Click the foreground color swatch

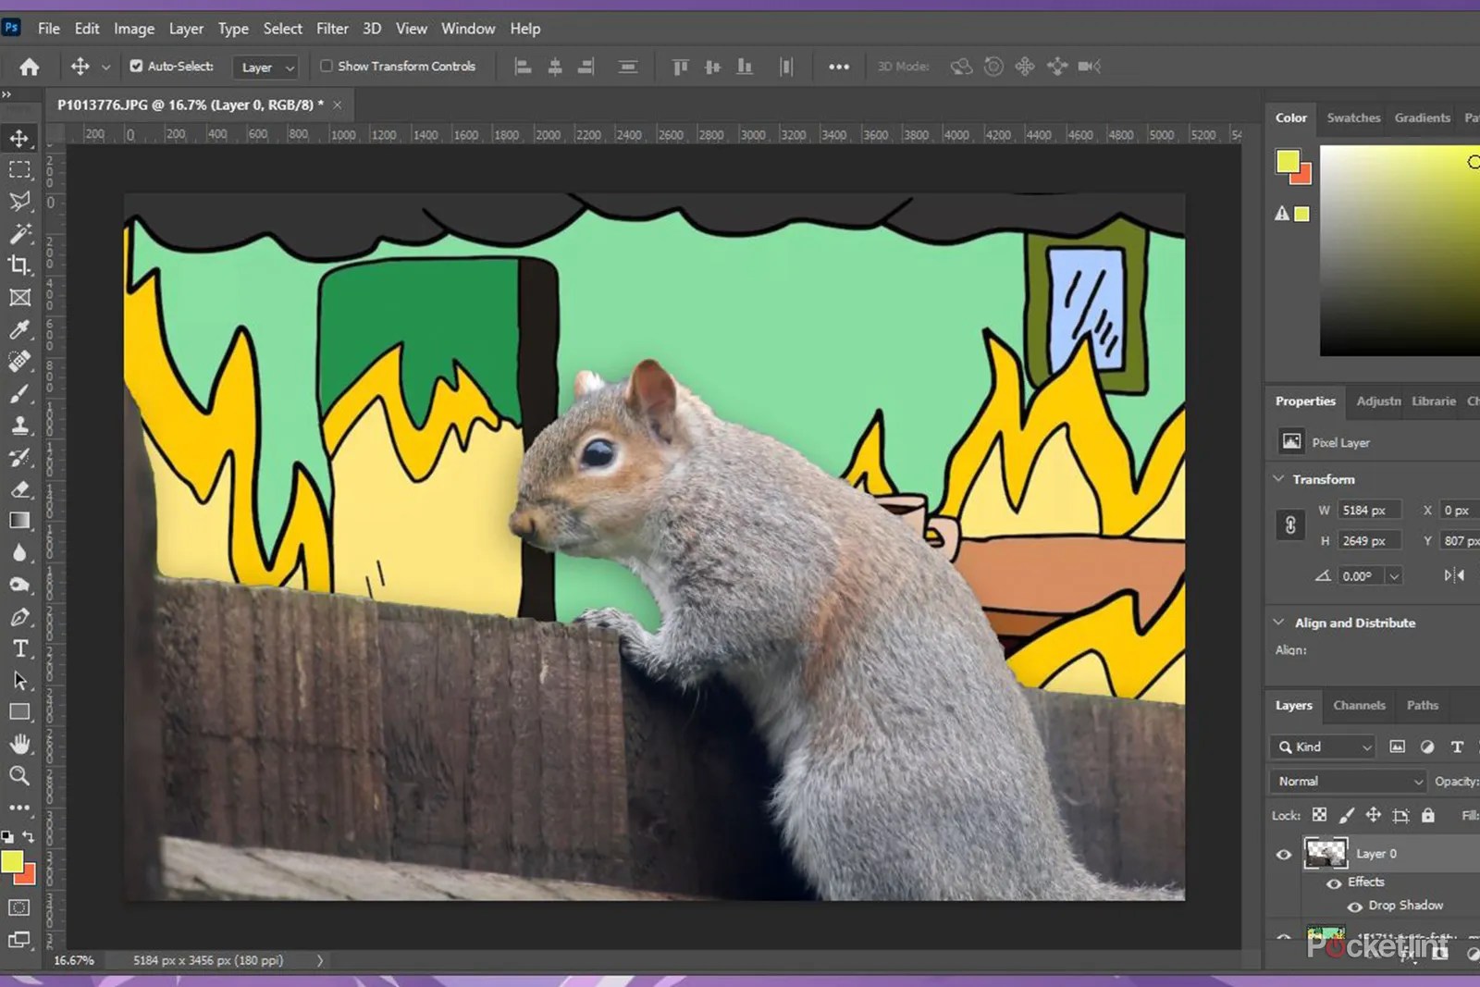[13, 861]
